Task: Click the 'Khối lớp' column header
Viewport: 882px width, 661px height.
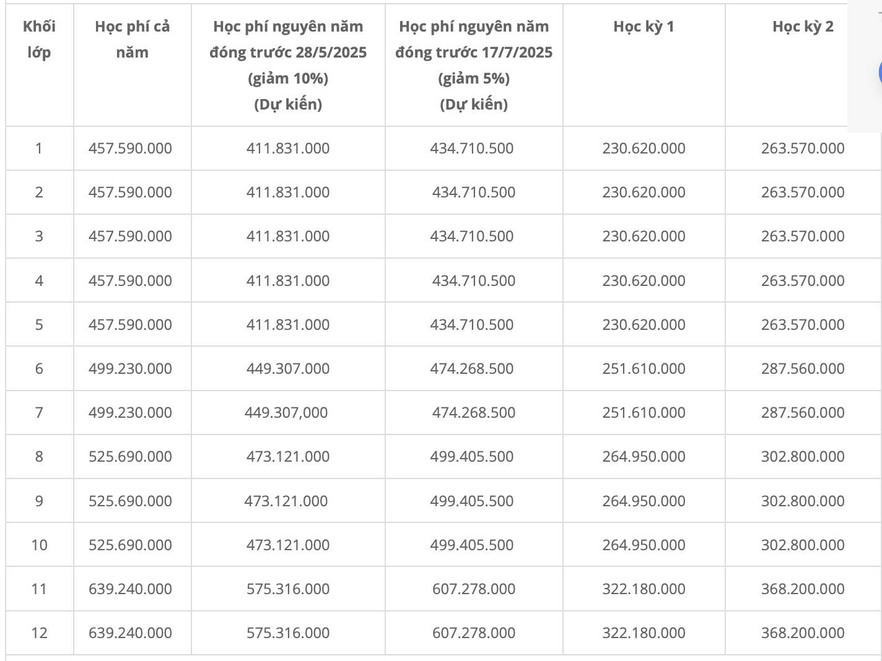Action: (39, 39)
